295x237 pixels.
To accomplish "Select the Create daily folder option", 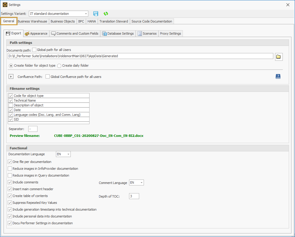I will tap(59, 66).
